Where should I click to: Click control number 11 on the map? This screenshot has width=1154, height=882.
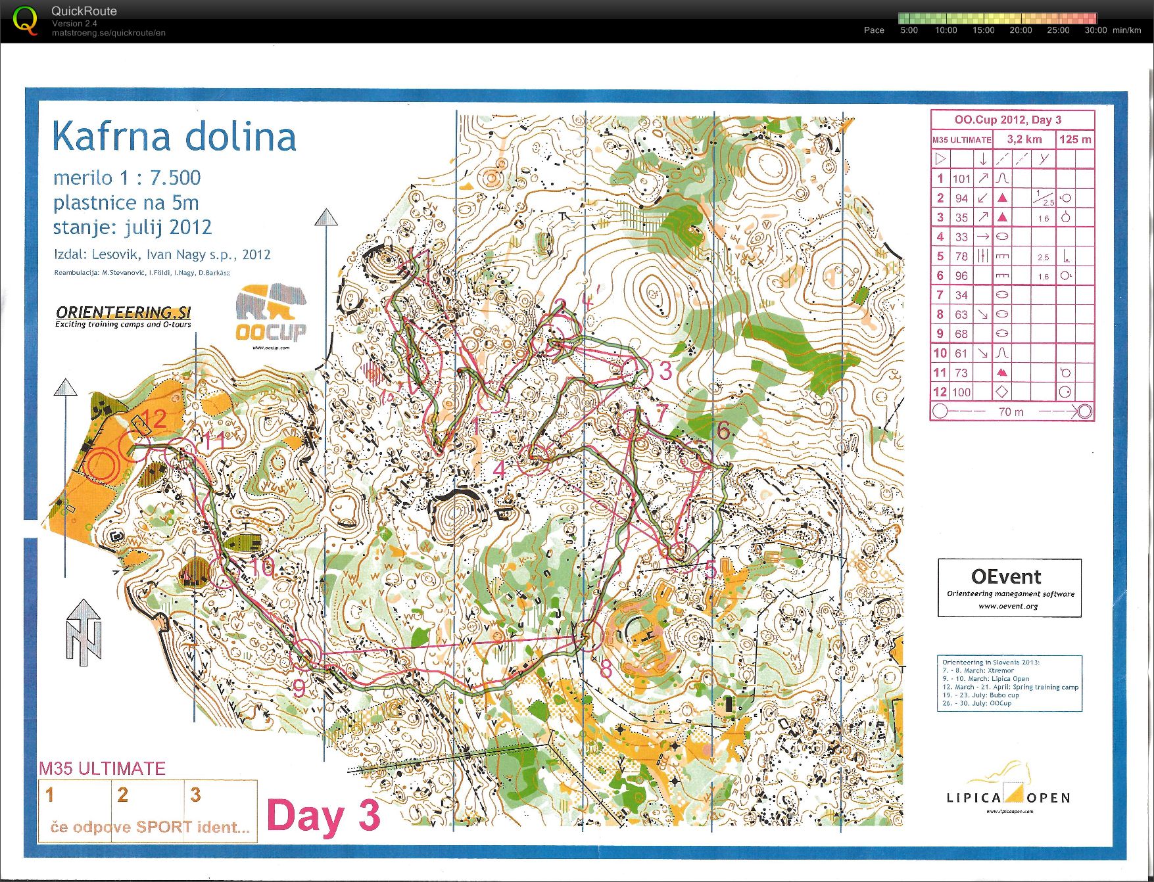click(214, 440)
